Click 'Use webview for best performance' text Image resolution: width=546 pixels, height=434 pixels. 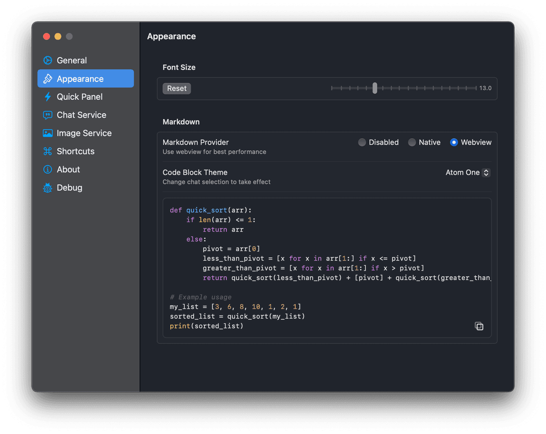(214, 152)
